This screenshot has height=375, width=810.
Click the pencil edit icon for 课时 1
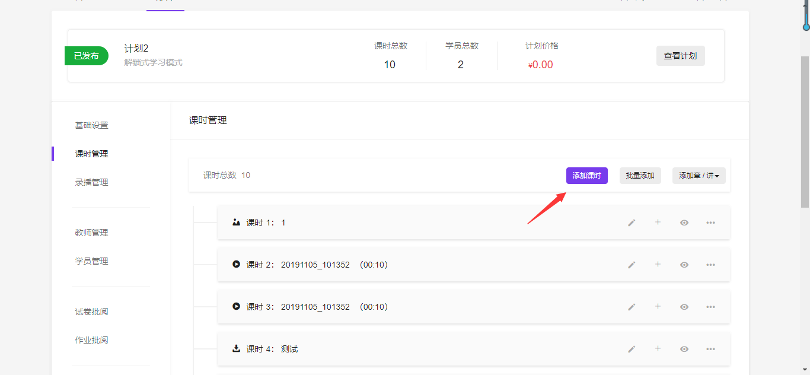pyautogui.click(x=632, y=223)
